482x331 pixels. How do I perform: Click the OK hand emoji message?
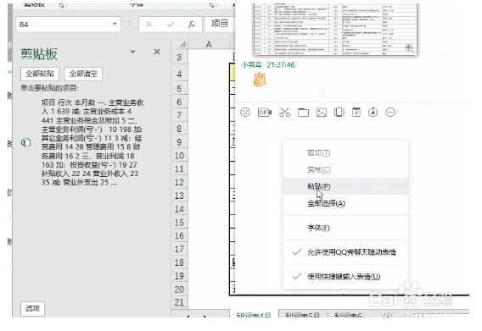260,80
